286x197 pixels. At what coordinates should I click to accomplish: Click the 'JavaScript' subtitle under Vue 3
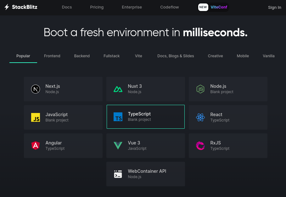137,149
